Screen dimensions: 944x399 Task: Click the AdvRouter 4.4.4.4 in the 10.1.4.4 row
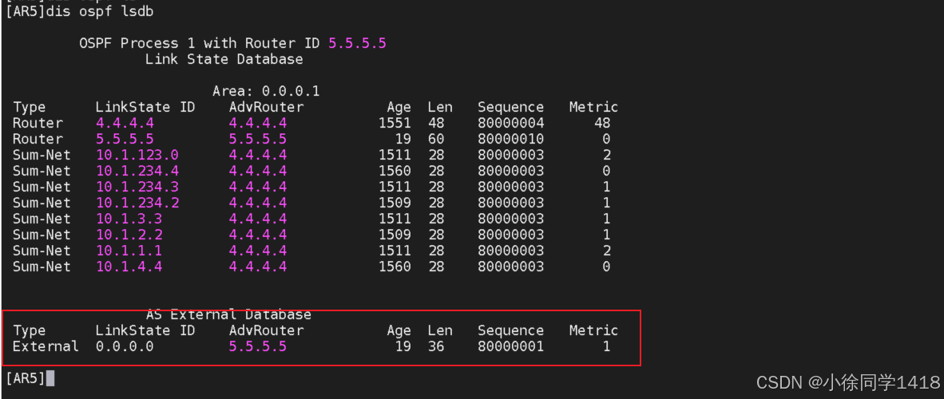[258, 267]
